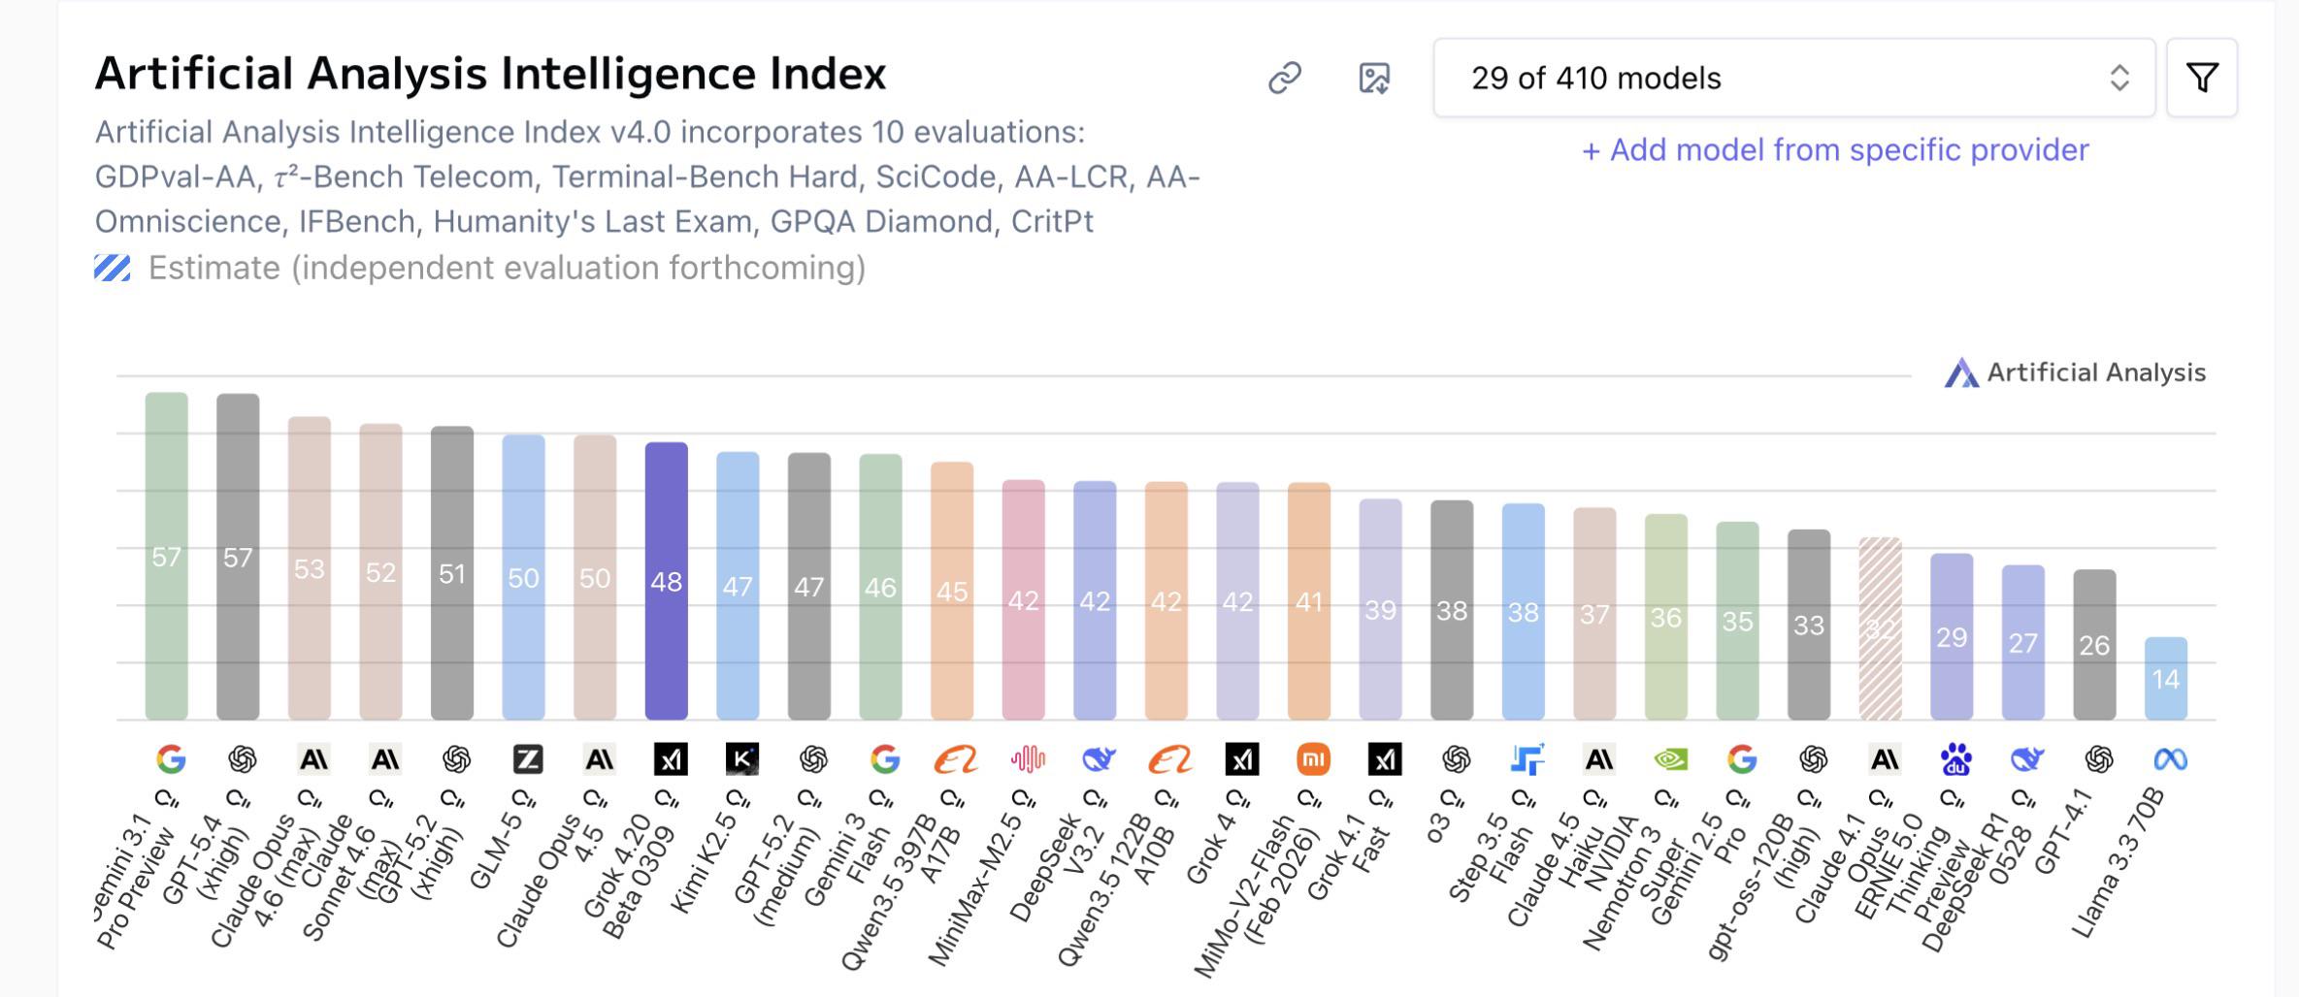The image size is (2299, 997).
Task: Click the Z logo for GLM-5
Action: [x=528, y=759]
